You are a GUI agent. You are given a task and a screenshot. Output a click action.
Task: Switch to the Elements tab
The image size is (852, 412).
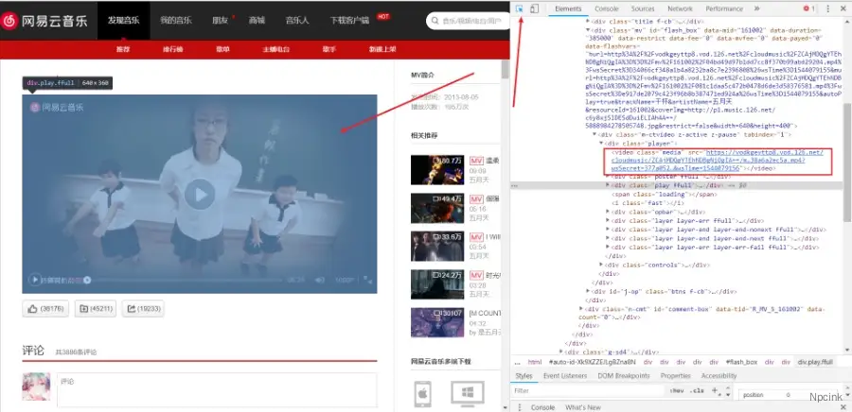(x=568, y=9)
